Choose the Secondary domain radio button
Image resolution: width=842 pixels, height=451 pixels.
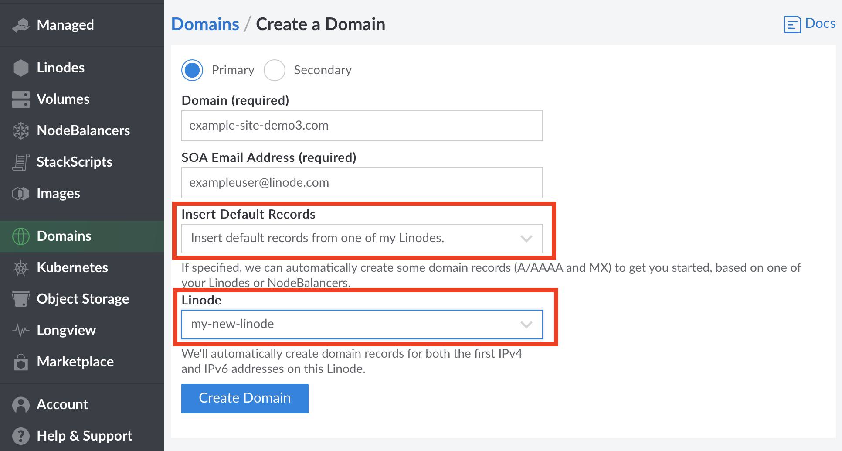click(x=275, y=70)
